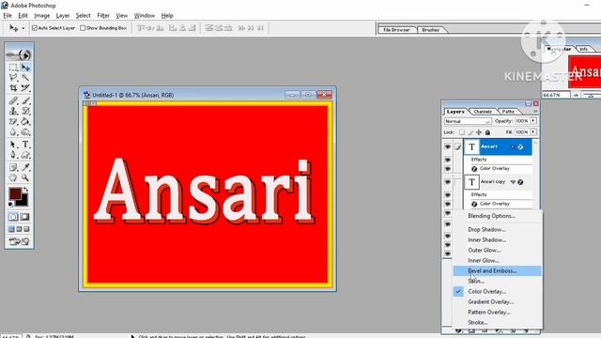Hide Effects under Ansari copy layer
601x338 pixels.
coord(448,194)
